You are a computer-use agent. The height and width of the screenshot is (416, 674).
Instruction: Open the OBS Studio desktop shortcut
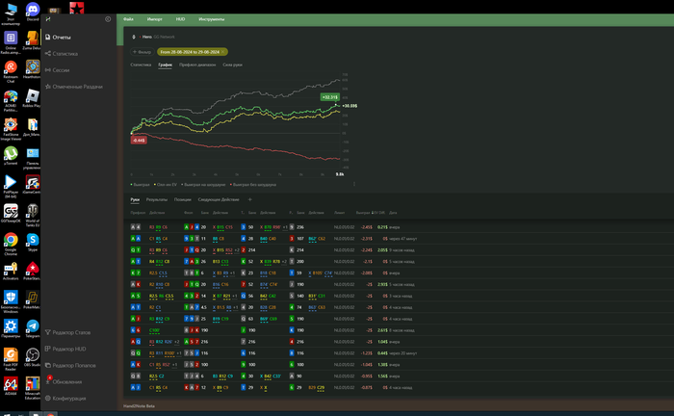click(33, 357)
